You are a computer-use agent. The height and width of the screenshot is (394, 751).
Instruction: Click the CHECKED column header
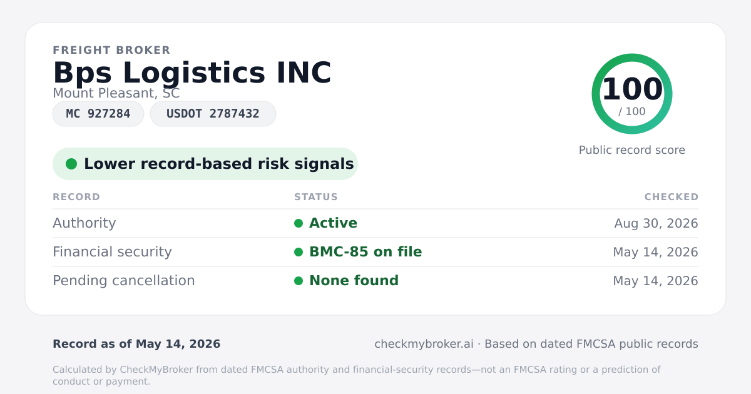[672, 197]
